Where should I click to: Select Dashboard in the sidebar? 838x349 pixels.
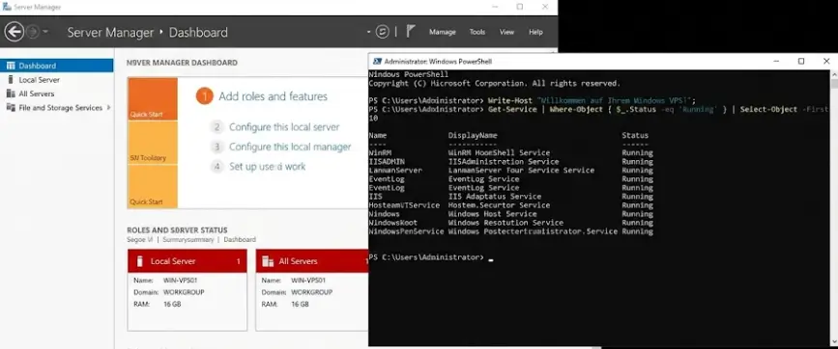pyautogui.click(x=57, y=66)
